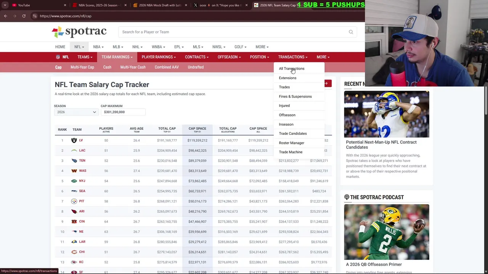The height and width of the screenshot is (274, 488).
Task: Click the page vertical scrollbar
Action: pos(486,100)
